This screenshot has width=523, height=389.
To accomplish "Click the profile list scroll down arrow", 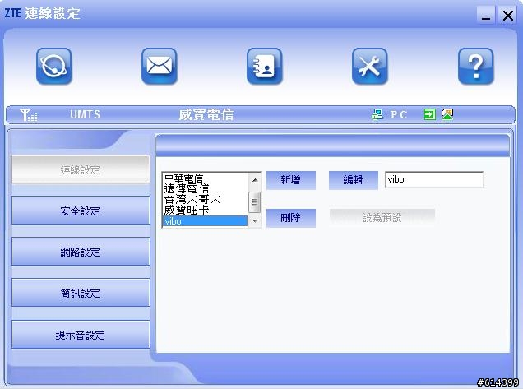I will pyautogui.click(x=255, y=220).
